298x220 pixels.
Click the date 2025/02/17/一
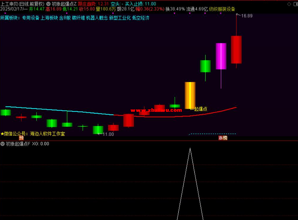point(14,9)
